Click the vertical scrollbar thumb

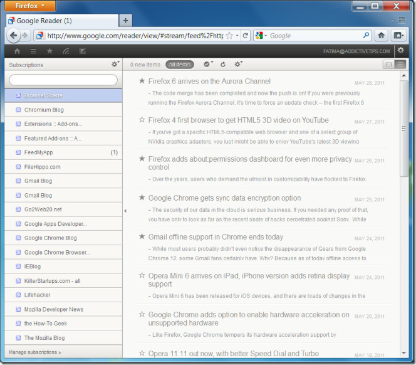click(404, 129)
